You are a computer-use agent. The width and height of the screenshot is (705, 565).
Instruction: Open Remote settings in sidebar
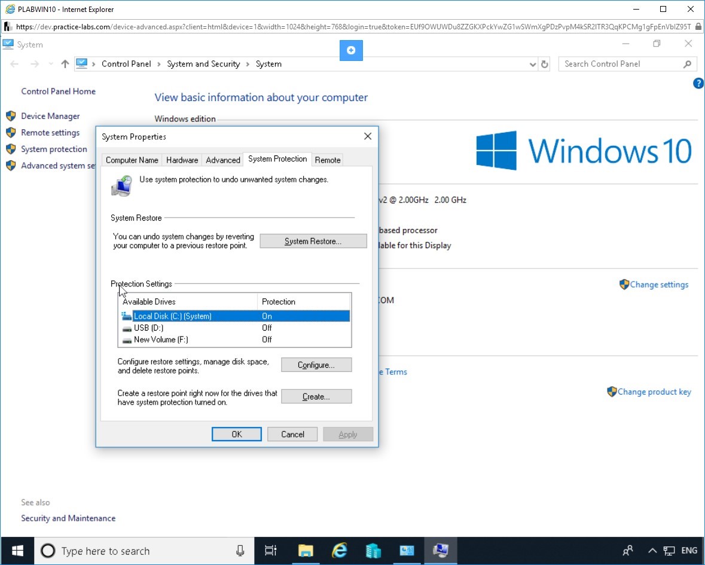(x=50, y=133)
